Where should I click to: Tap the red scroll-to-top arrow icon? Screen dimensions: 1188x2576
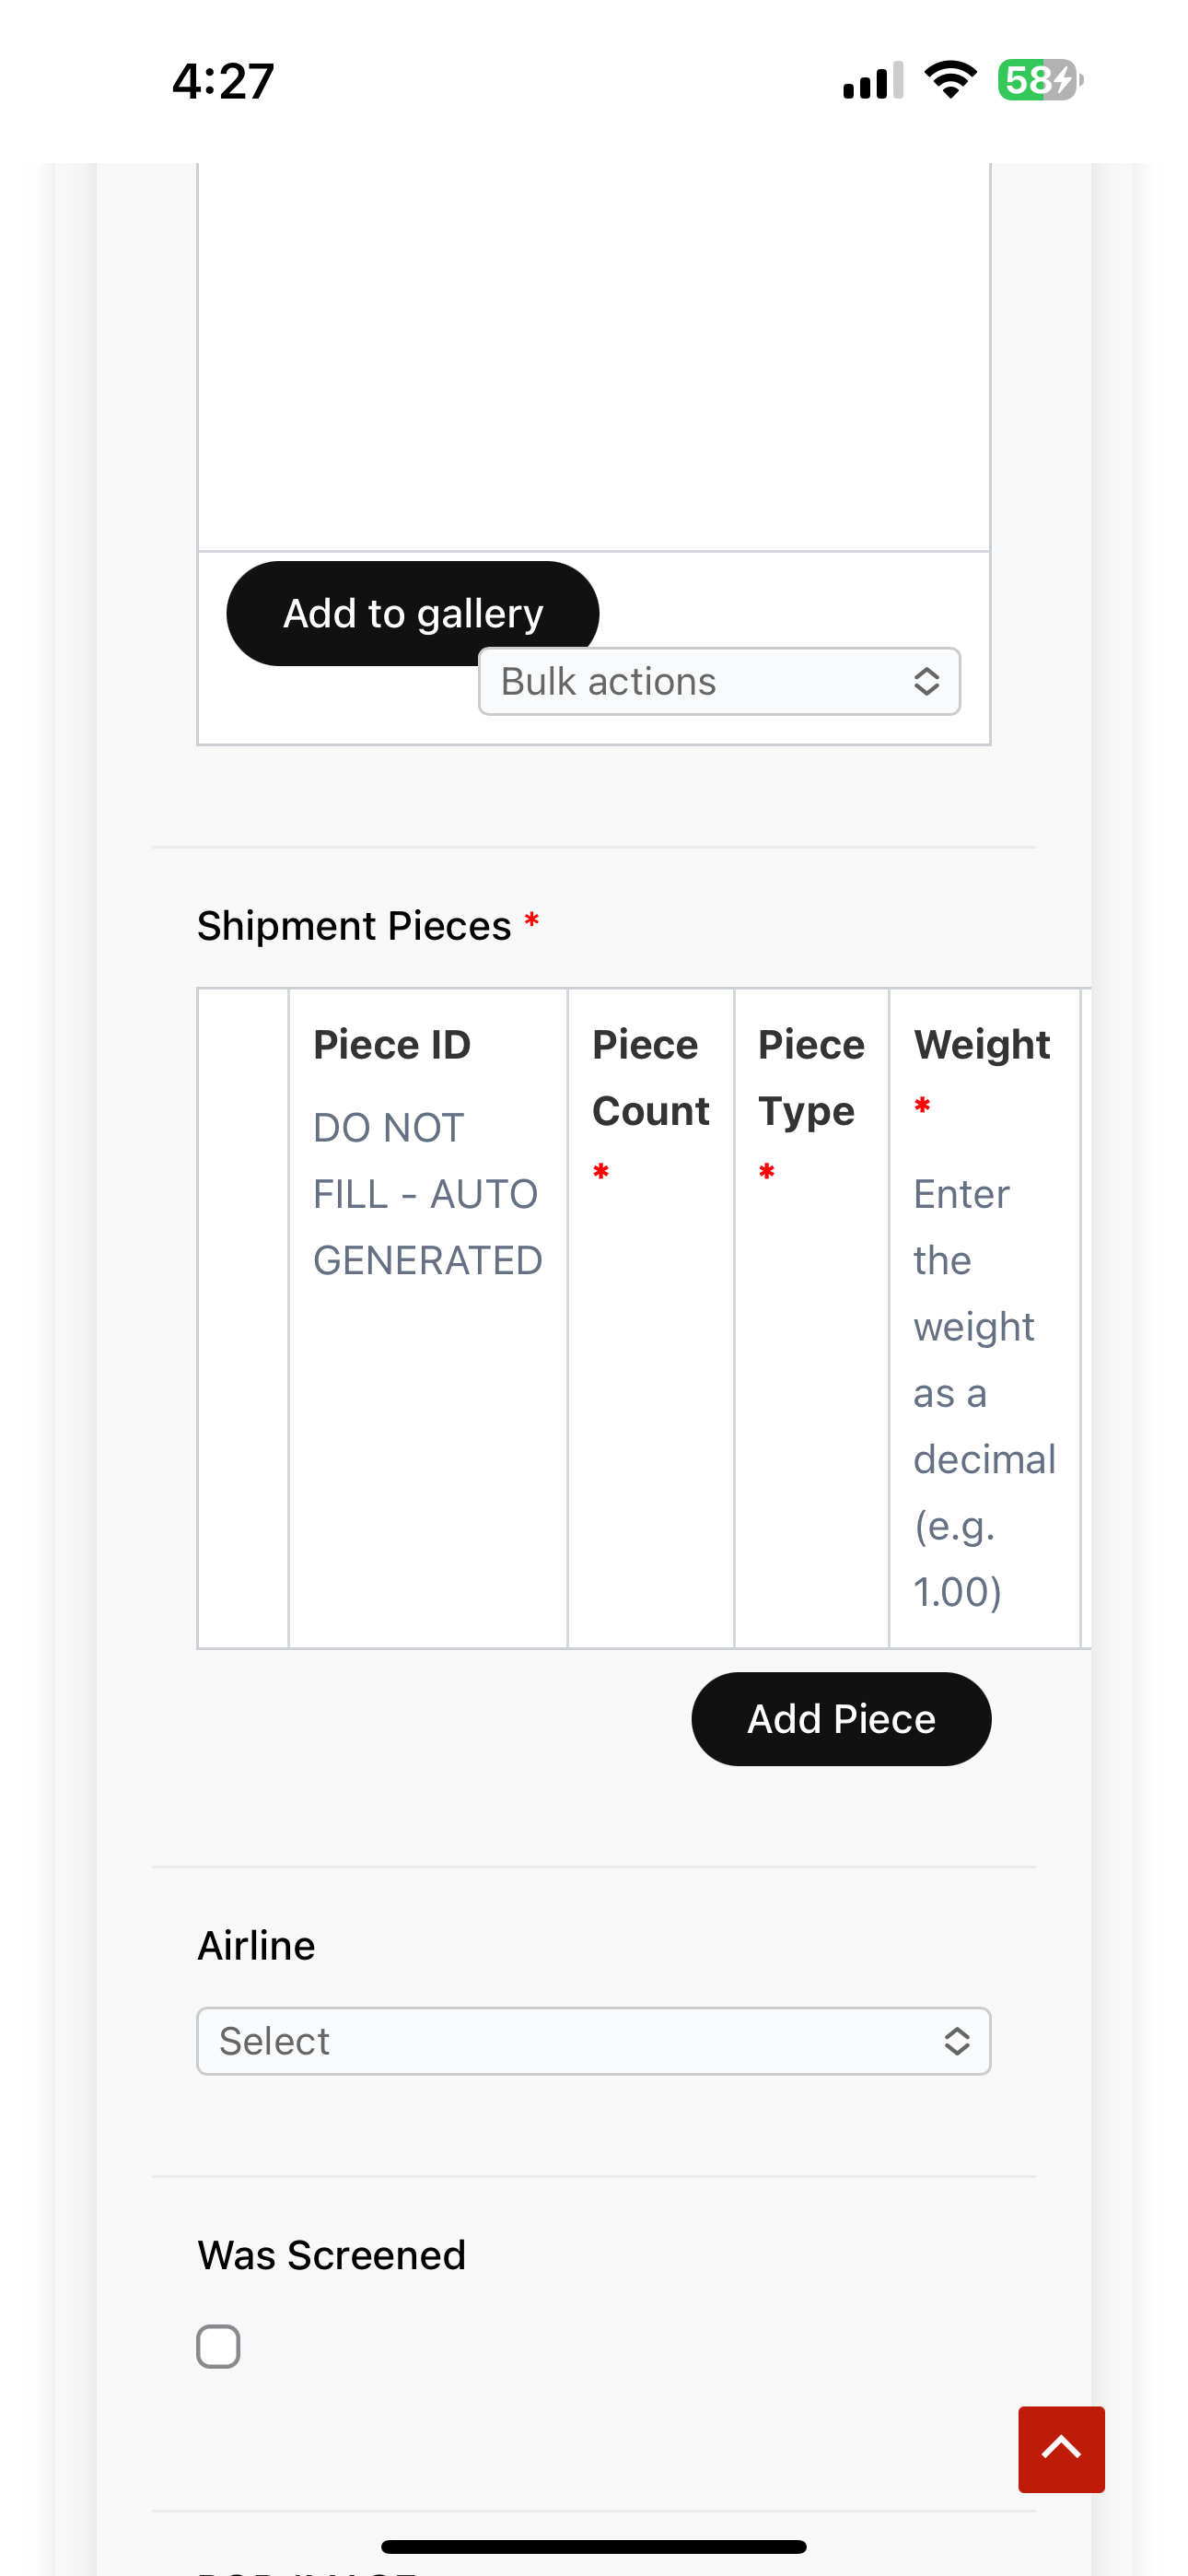tap(1061, 2449)
